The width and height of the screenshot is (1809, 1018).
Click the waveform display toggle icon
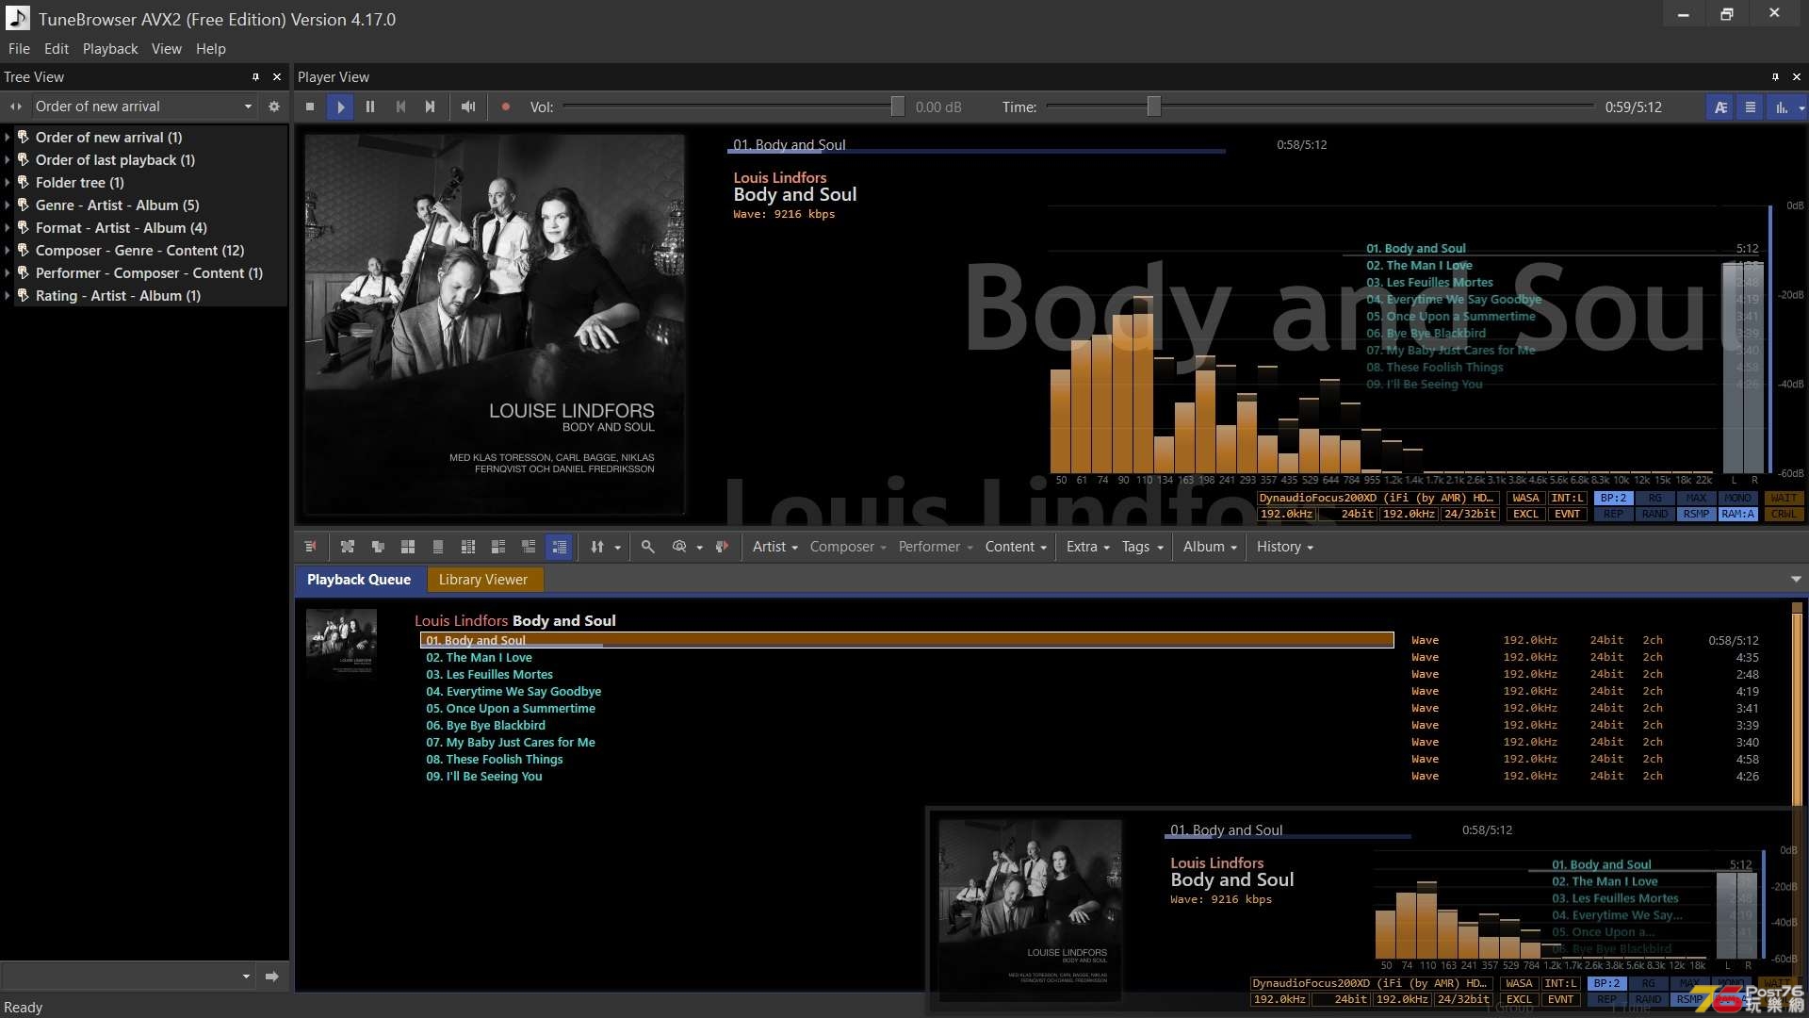[x=1779, y=106]
